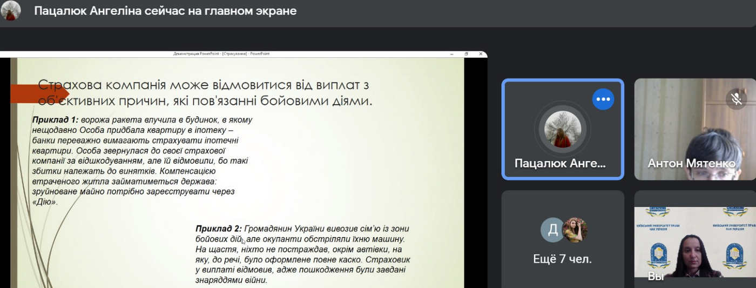Select Пацалюк Ангеліна participant tile

point(563,129)
